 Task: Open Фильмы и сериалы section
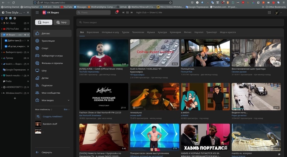coord(52,63)
